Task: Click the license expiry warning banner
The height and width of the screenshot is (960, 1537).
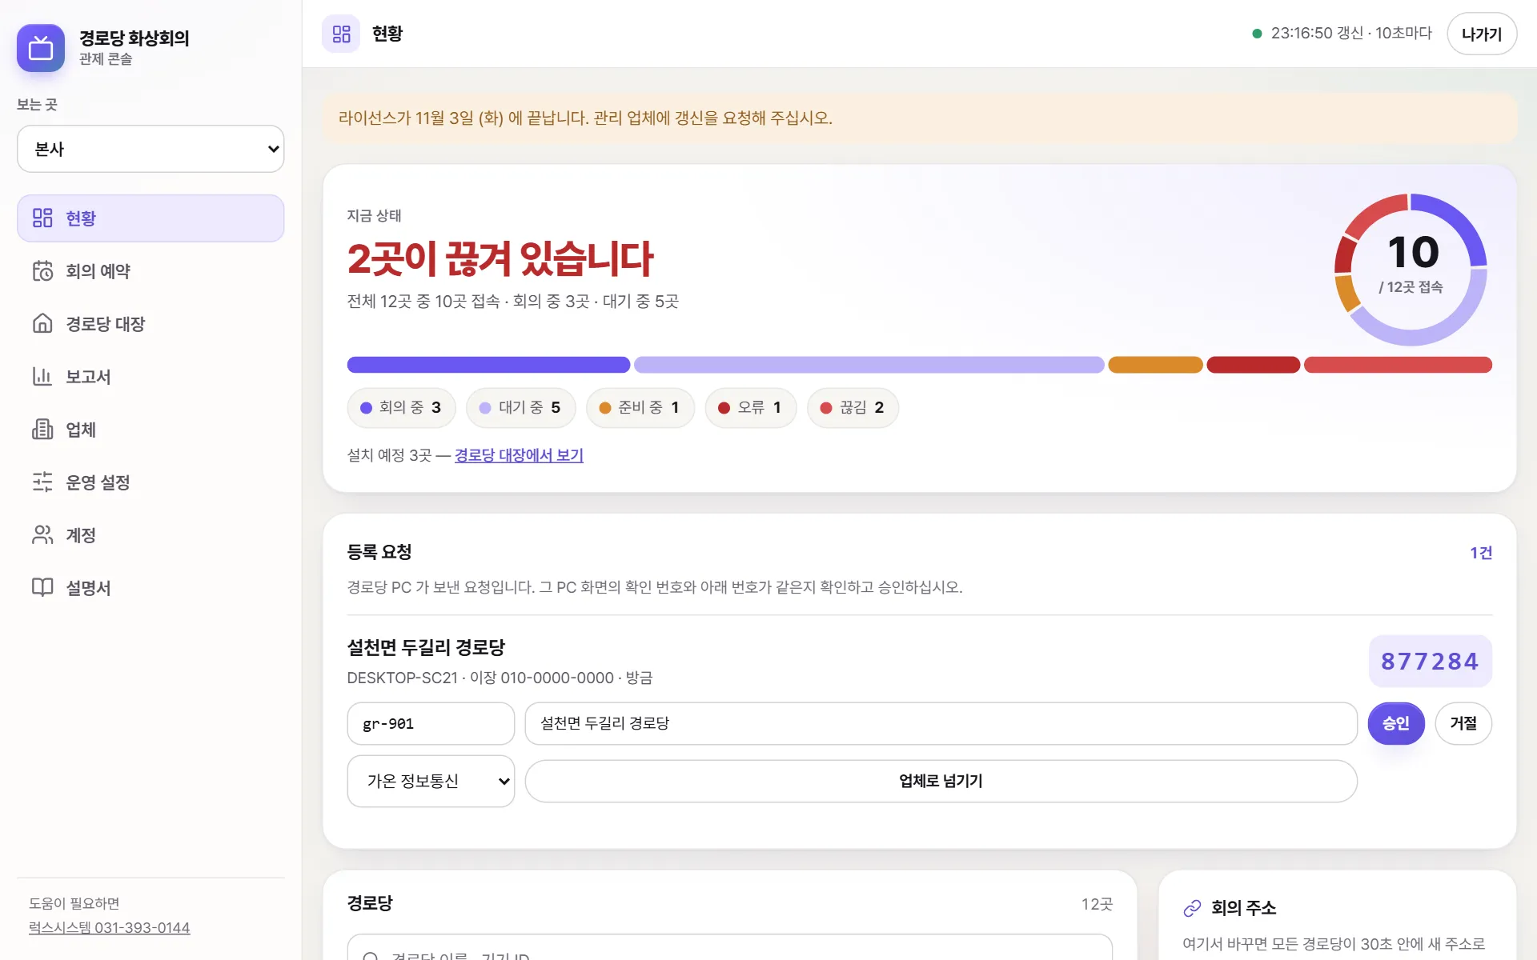Action: pos(920,118)
